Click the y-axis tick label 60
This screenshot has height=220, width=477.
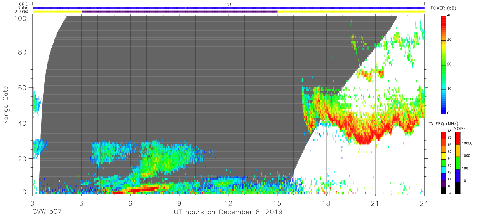click(22, 88)
